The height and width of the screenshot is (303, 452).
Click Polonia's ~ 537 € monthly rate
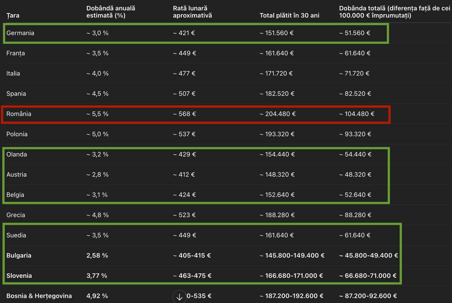[x=184, y=134]
